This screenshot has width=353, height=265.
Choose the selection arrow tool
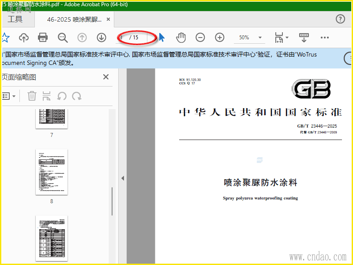(161, 38)
